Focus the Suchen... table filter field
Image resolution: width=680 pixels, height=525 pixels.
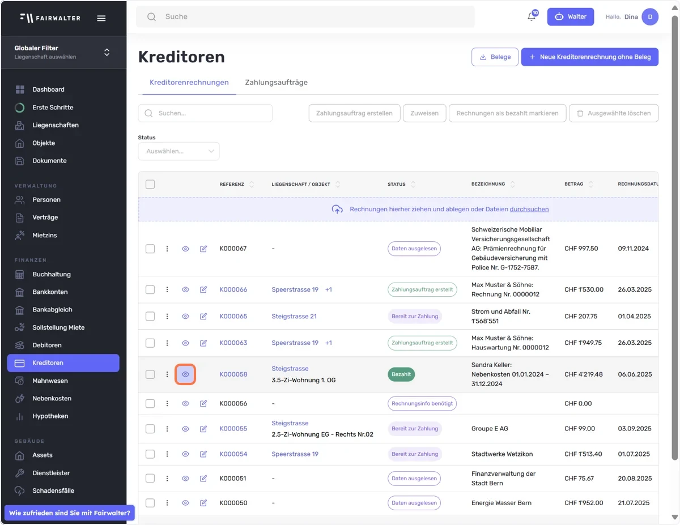tap(205, 113)
